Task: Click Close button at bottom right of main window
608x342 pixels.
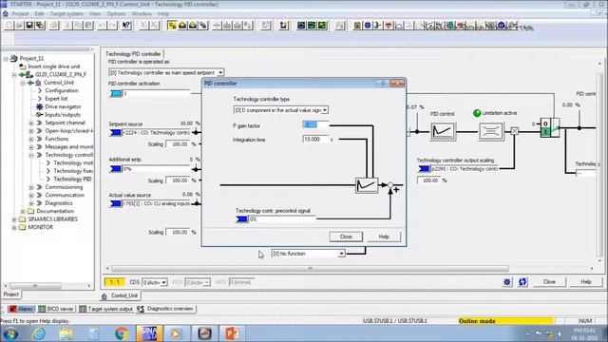Action: pos(549,282)
